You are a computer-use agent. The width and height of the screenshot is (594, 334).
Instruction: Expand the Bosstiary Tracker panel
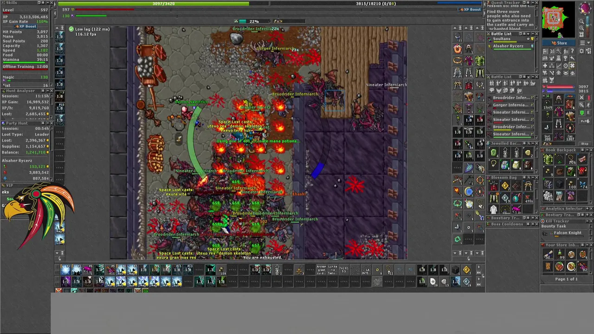[533, 218]
